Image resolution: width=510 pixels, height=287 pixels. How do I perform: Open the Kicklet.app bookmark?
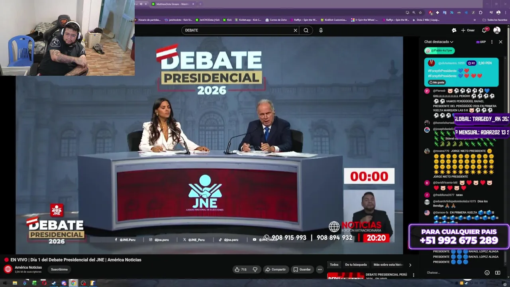(x=248, y=20)
